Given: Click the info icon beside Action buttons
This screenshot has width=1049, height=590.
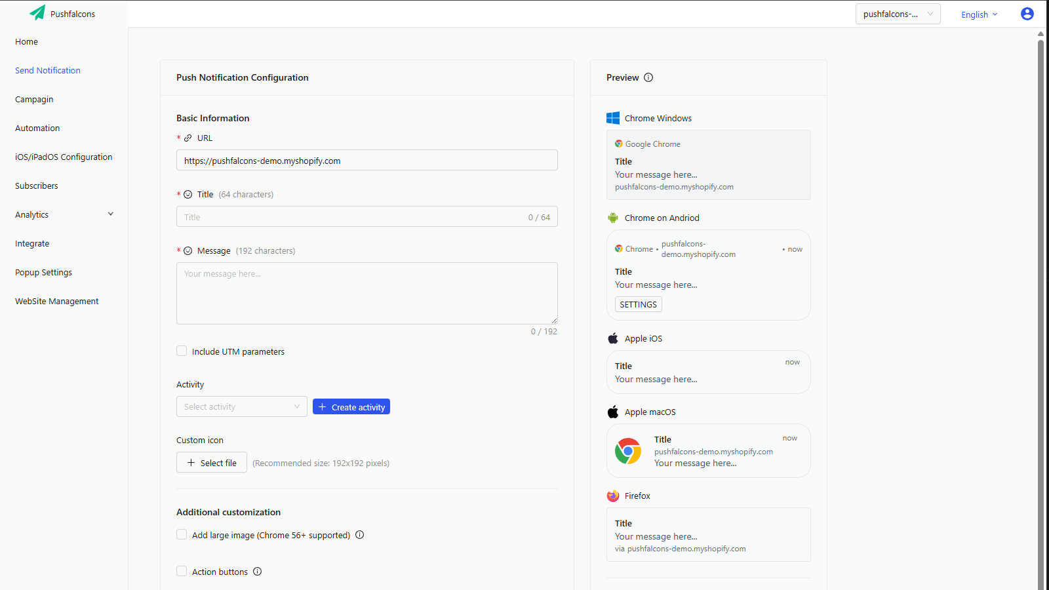Looking at the screenshot, I should 257,571.
